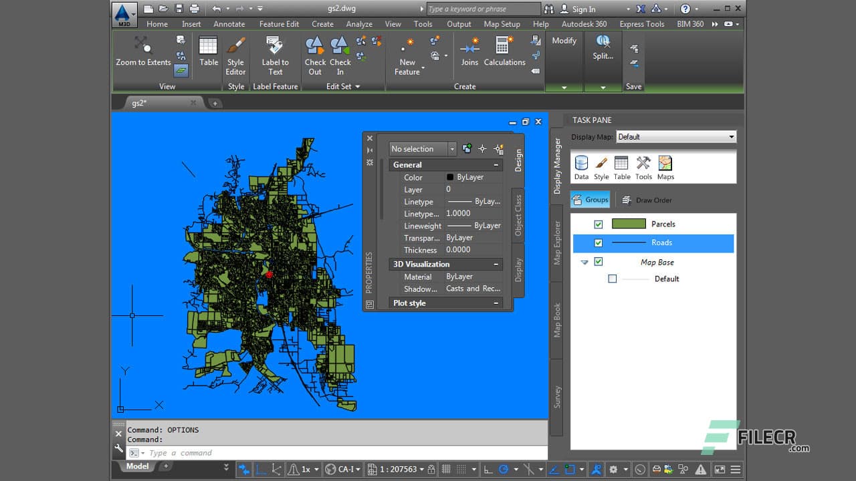Click the Maps icon in the Task Pane
The width and height of the screenshot is (856, 481).
coord(665,165)
